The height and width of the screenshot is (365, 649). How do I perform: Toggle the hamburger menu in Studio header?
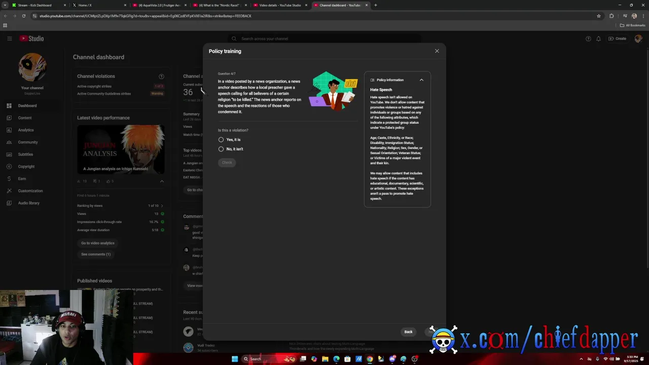pyautogui.click(x=9, y=39)
